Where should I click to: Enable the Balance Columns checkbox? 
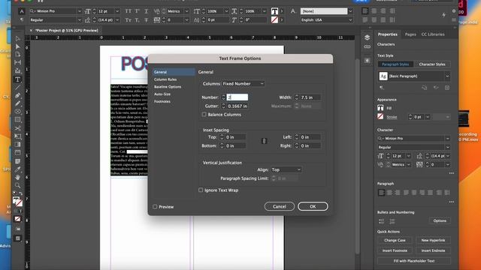[x=204, y=115]
